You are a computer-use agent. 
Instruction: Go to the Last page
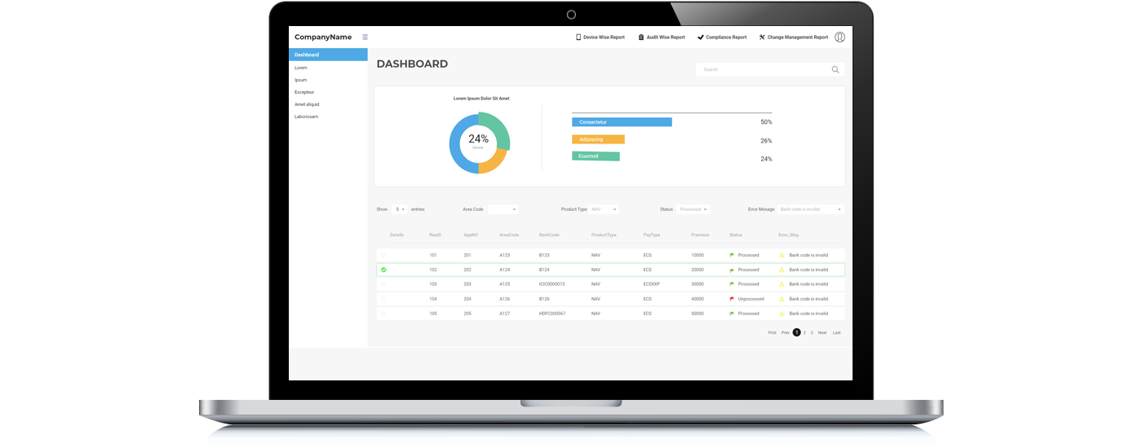pos(836,332)
